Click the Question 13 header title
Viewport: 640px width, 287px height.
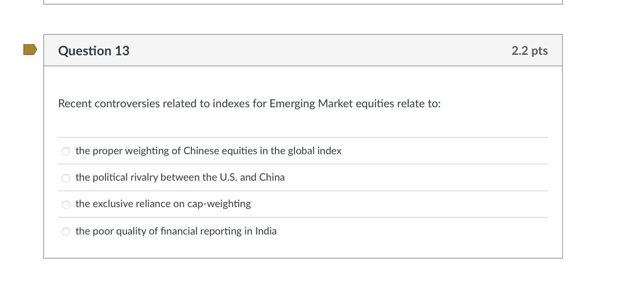pos(93,51)
